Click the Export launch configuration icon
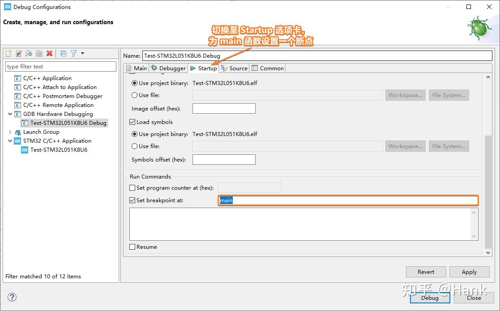The height and width of the screenshot is (311, 500). (x=29, y=54)
